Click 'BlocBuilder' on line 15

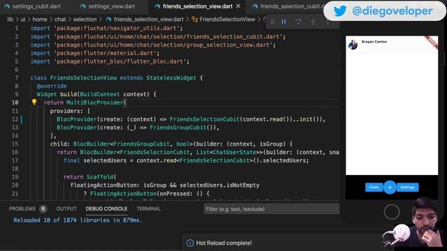click(x=91, y=144)
